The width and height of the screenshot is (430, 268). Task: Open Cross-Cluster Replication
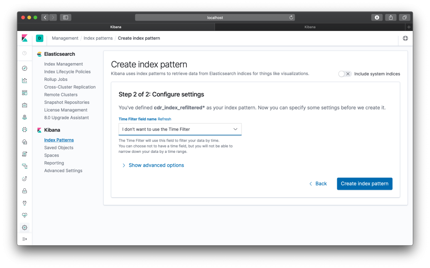coord(70,87)
